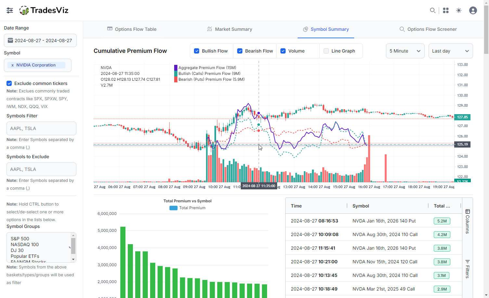Select row NVDA Aug 30th, 2024 110 Call 10:09:08
The height and width of the screenshot is (298, 489).
click(374, 234)
